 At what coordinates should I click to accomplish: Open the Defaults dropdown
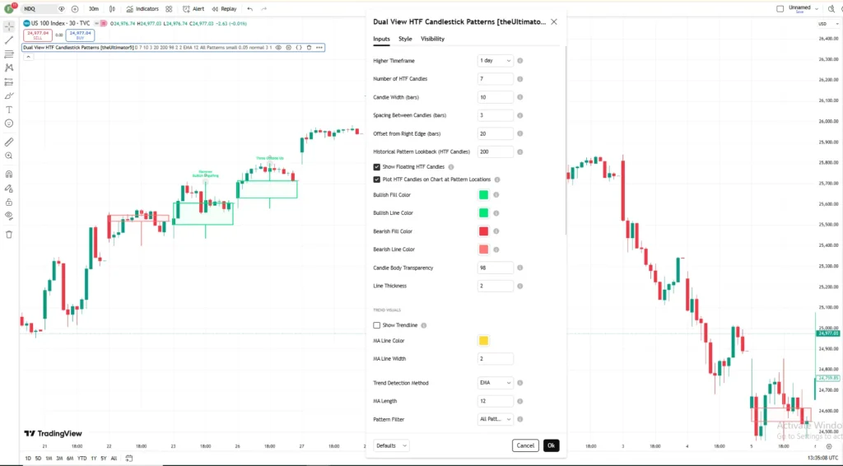[391, 445]
